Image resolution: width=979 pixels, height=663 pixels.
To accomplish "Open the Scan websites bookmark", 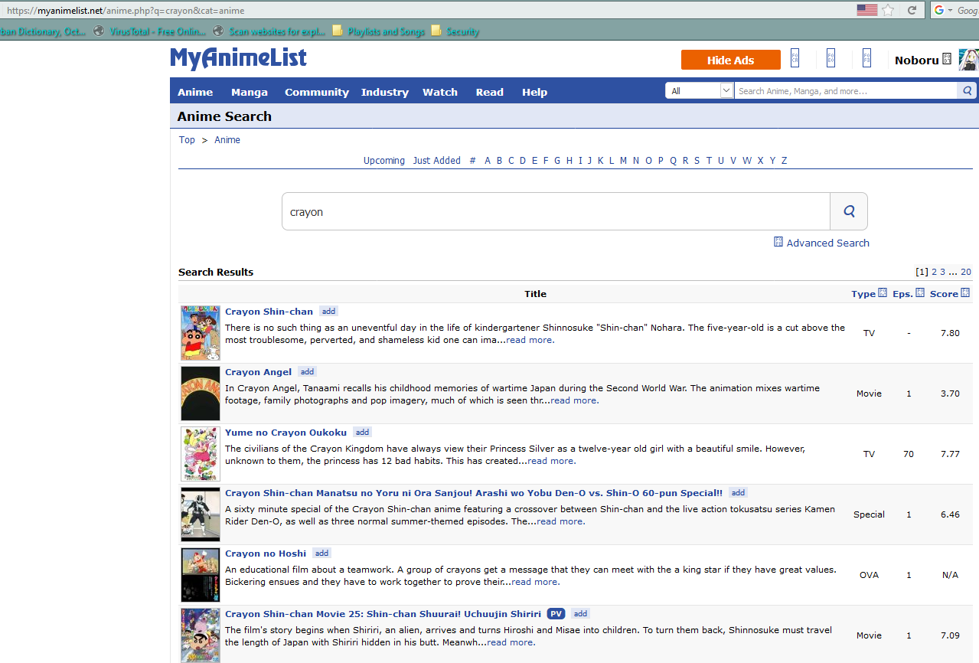I will (x=269, y=31).
